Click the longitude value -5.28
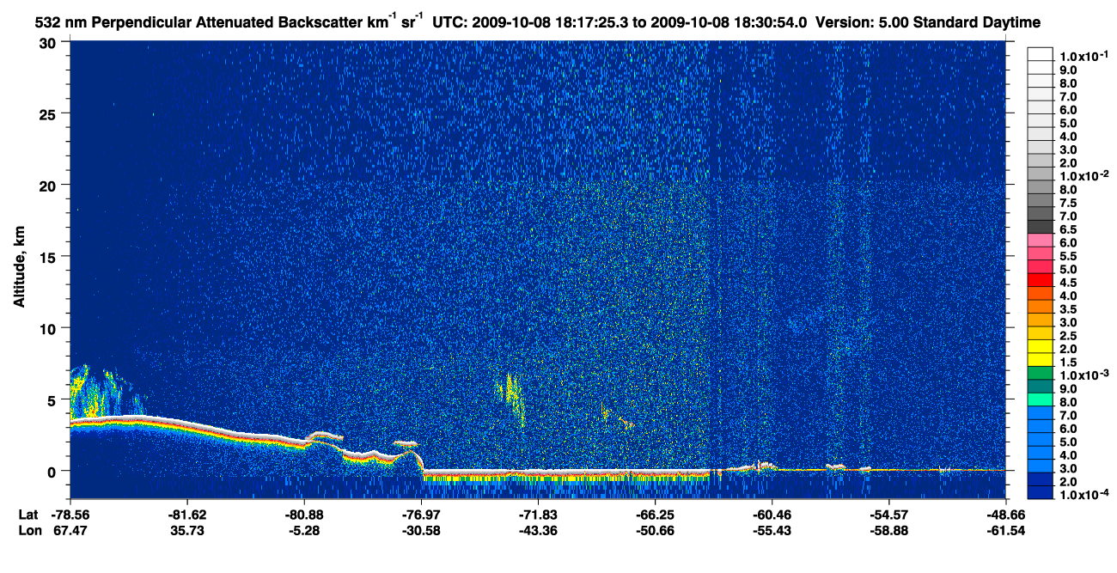This screenshot has height=573, width=1117. pos(304,531)
